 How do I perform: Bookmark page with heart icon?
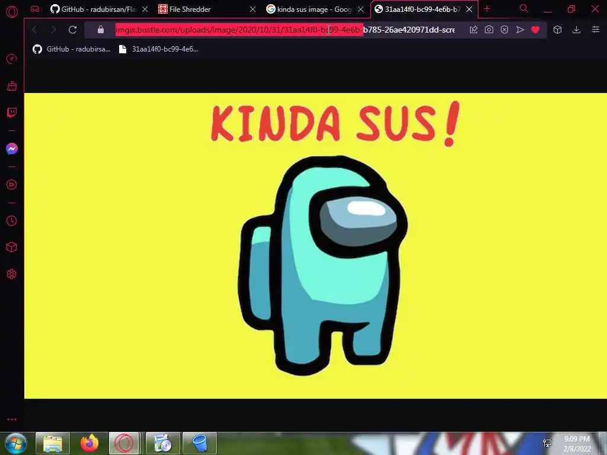point(535,30)
